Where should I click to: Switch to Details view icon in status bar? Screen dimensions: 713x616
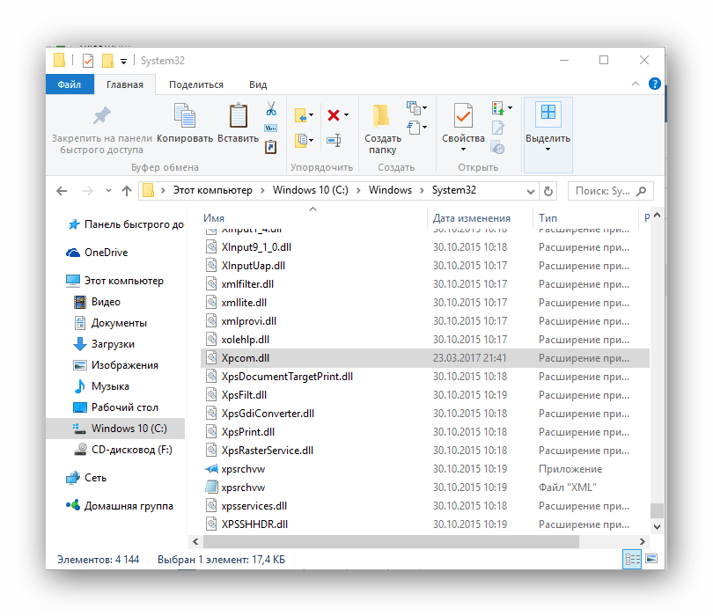[x=632, y=559]
